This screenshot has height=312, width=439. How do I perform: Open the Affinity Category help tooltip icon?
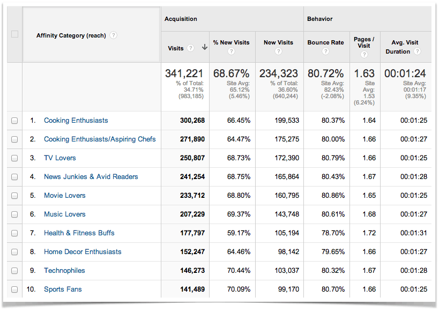[113, 35]
